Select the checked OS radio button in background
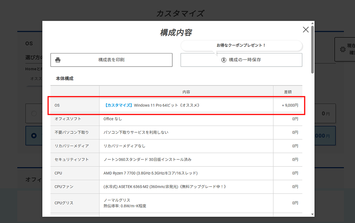This screenshot has width=355, height=223. 34,136
